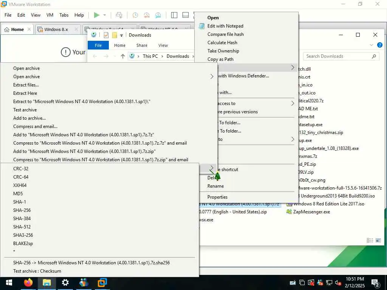The image size is (387, 290).
Task: Expand the chevron after This PC breadcrumb
Action: 163,56
